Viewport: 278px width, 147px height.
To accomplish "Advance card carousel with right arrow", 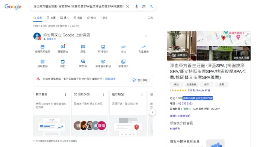I will (152, 112).
